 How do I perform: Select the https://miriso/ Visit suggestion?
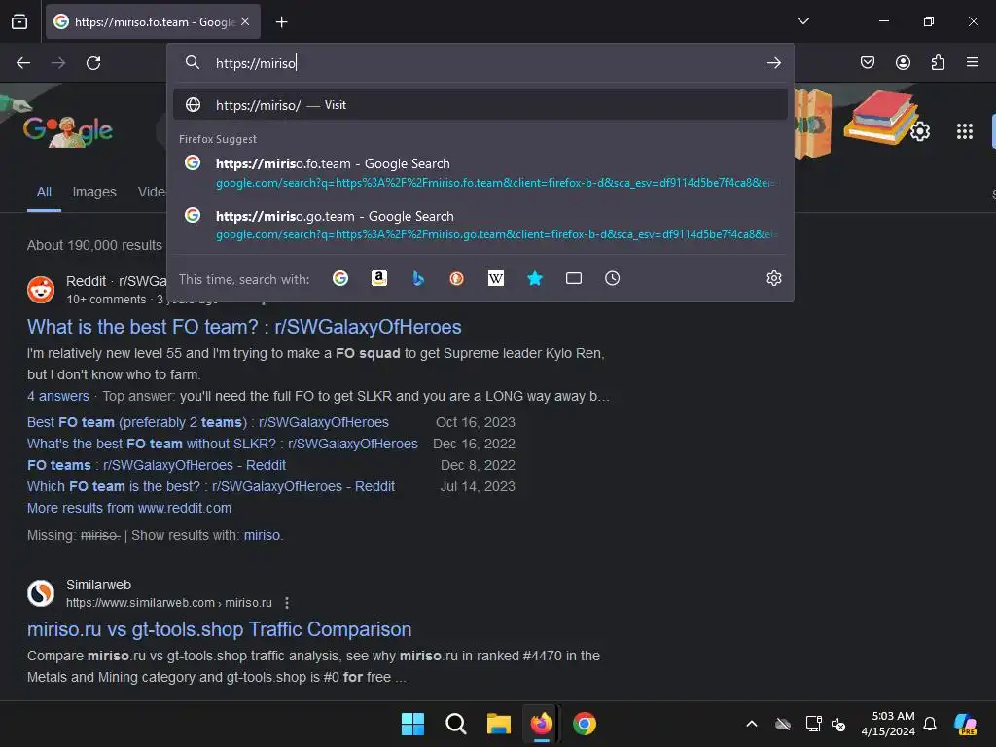[480, 105]
